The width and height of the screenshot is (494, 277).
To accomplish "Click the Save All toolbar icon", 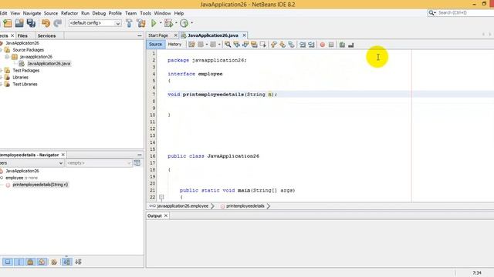I will pos(31,23).
